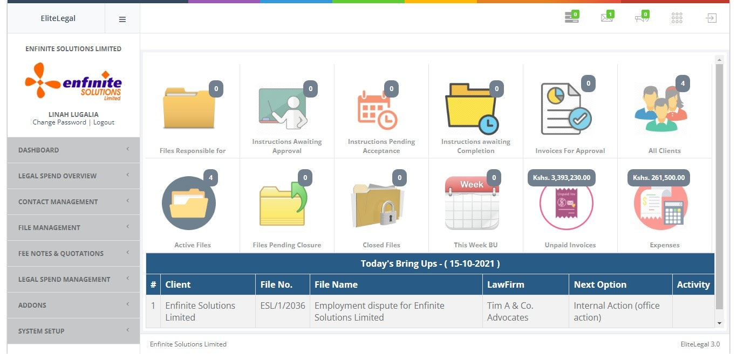Expand the File Management chevron
This screenshot has width=737, height=354.
click(128, 227)
